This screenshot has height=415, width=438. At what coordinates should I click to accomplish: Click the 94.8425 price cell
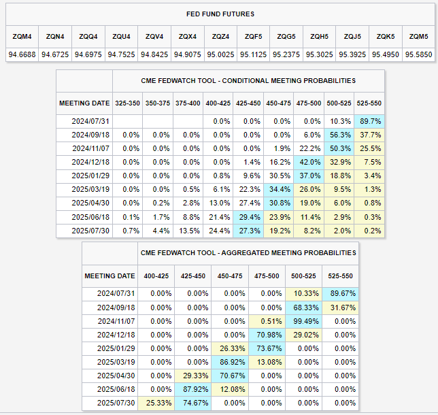pos(154,54)
